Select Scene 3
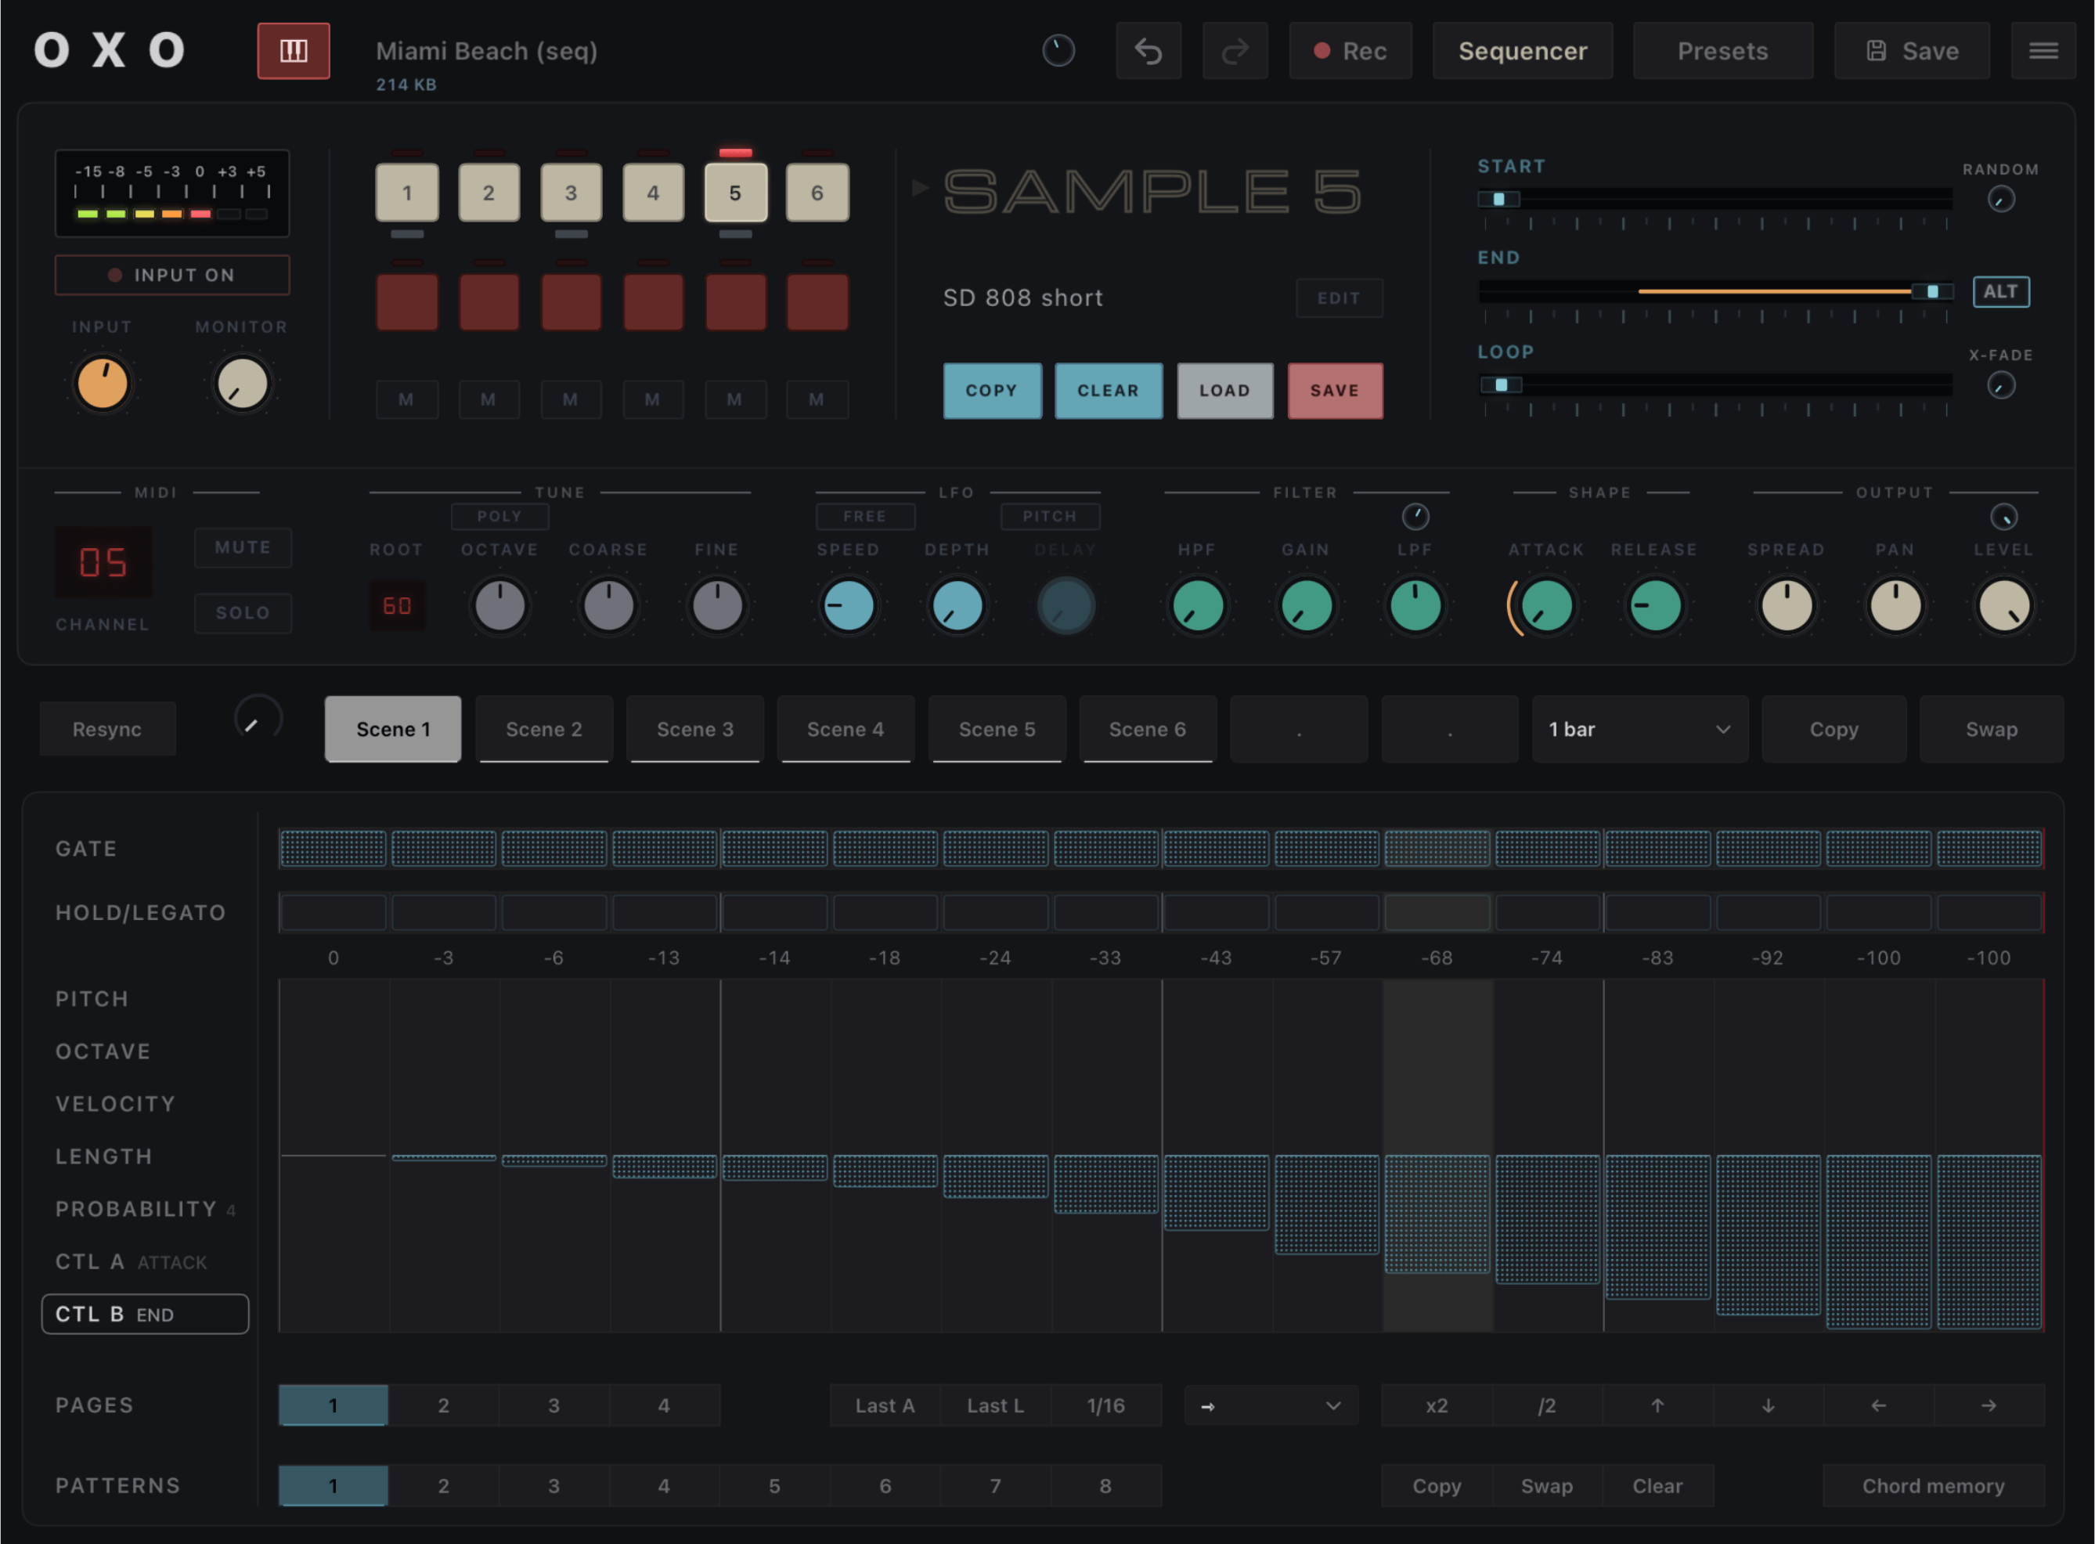 point(694,729)
